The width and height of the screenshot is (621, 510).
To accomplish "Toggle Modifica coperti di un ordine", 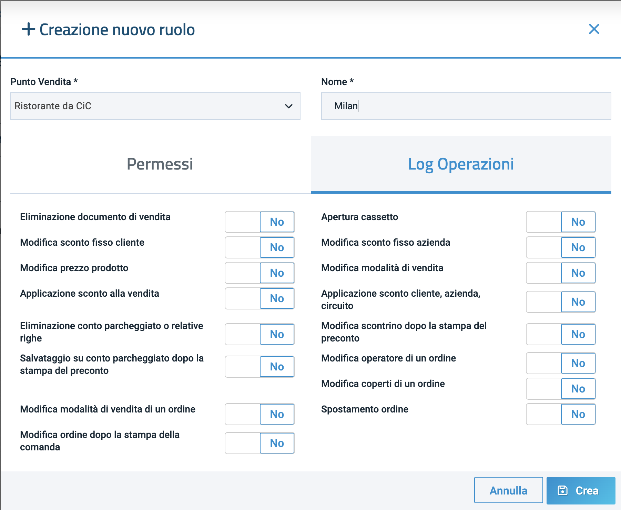I will coord(561,389).
